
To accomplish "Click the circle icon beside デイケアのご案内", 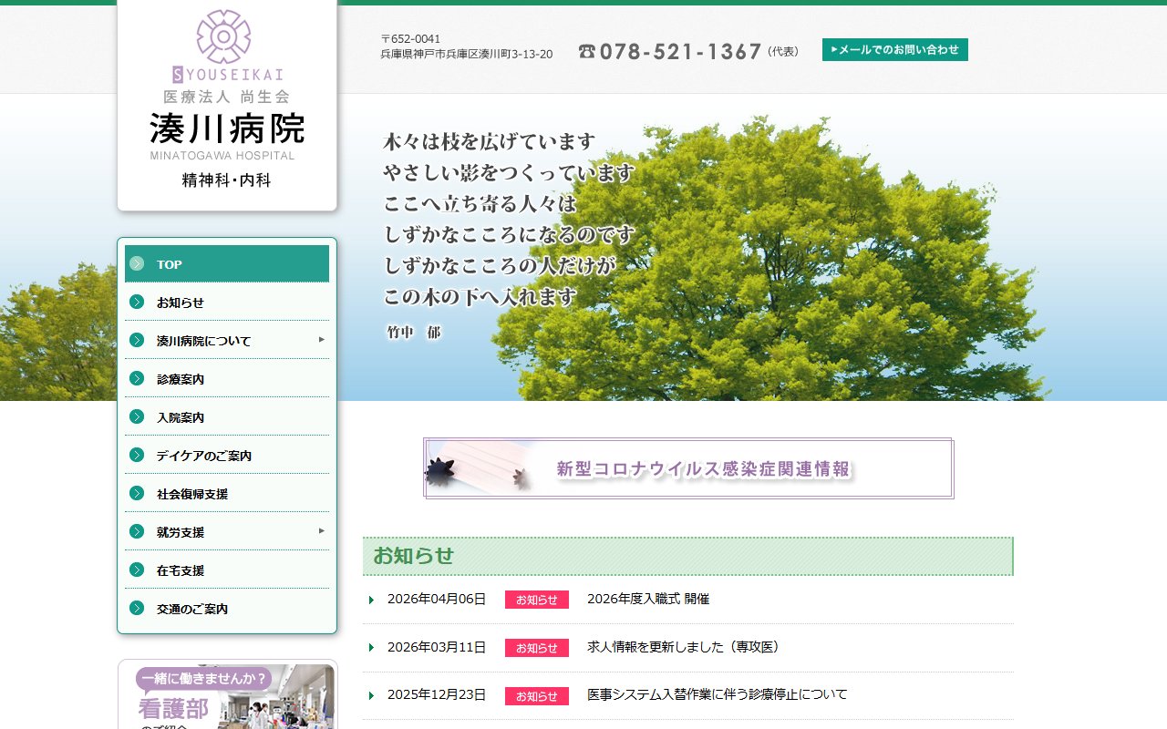I will click(x=137, y=455).
